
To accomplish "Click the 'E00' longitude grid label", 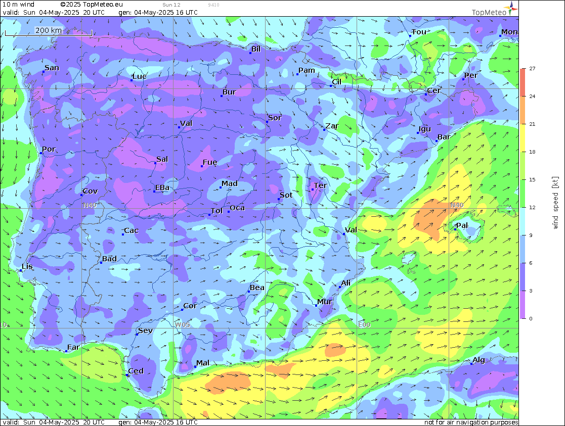I will [x=364, y=324].
